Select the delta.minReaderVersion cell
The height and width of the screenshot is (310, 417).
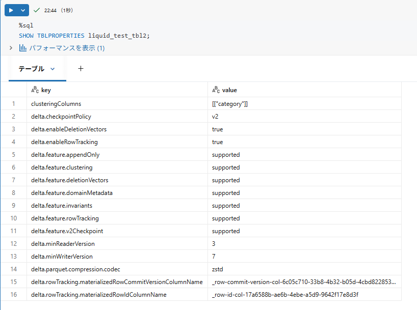pos(117,244)
